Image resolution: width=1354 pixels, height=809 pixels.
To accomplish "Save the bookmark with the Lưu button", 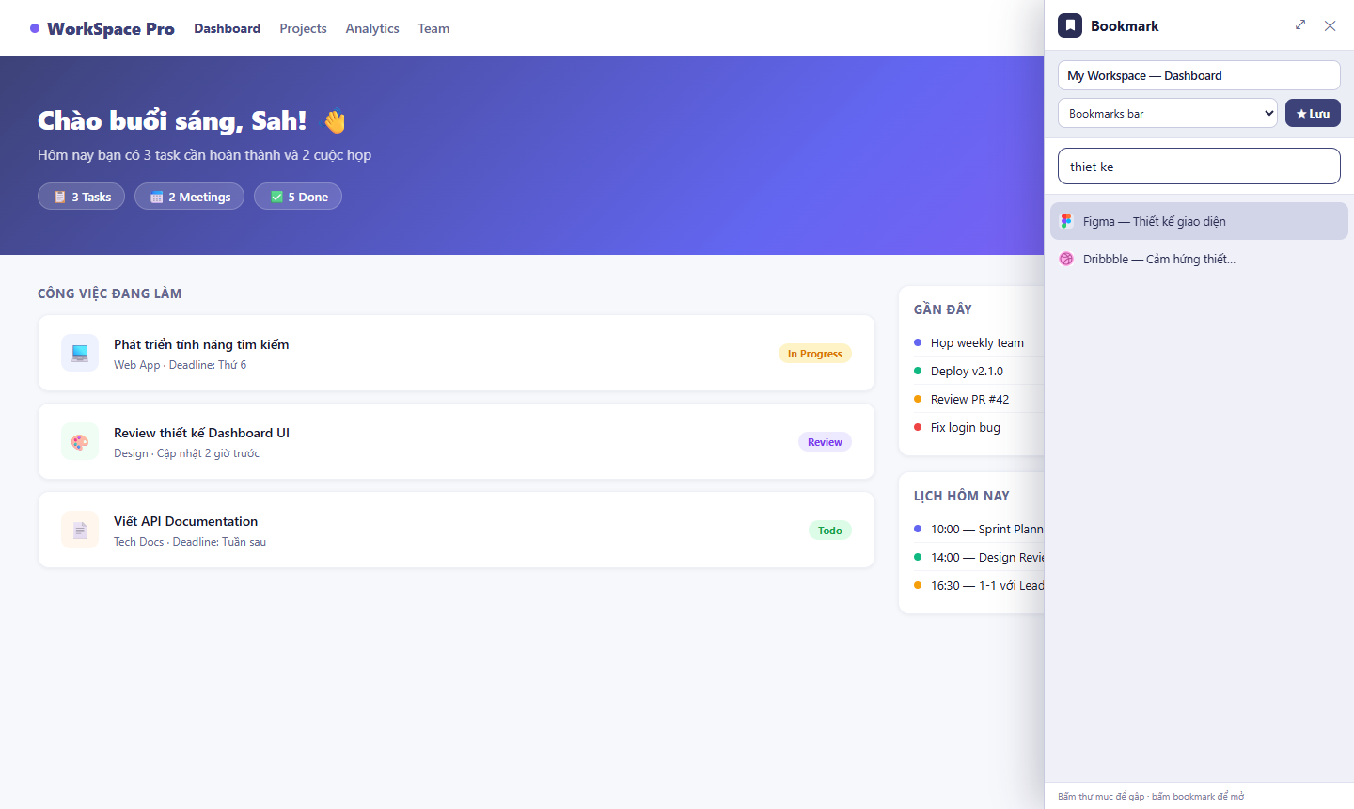I will [1313, 113].
